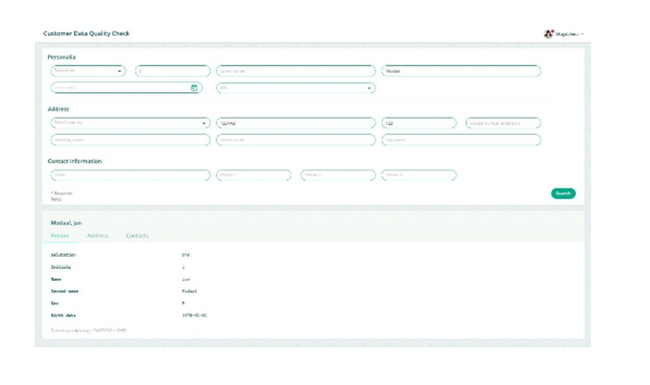Click the postal code input field
650x385 pixels.
[x=296, y=123]
